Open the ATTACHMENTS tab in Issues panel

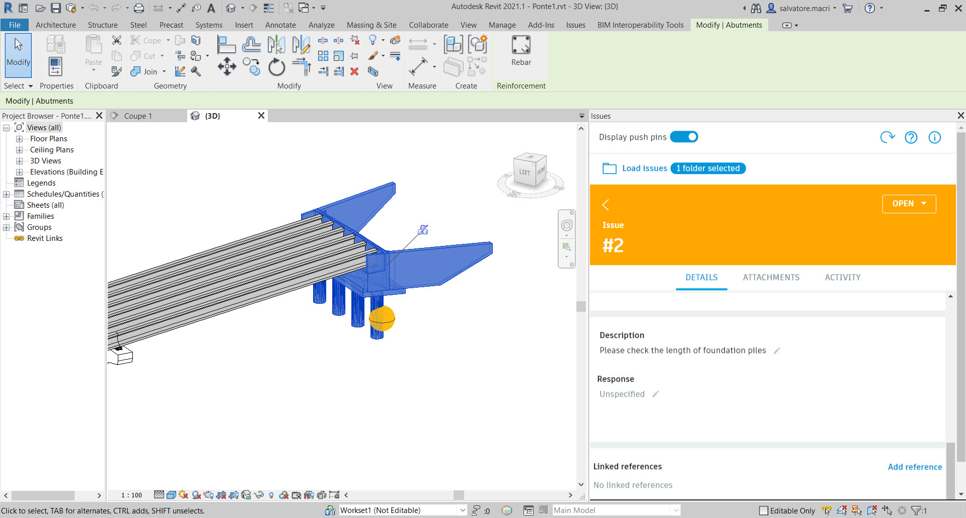point(771,277)
